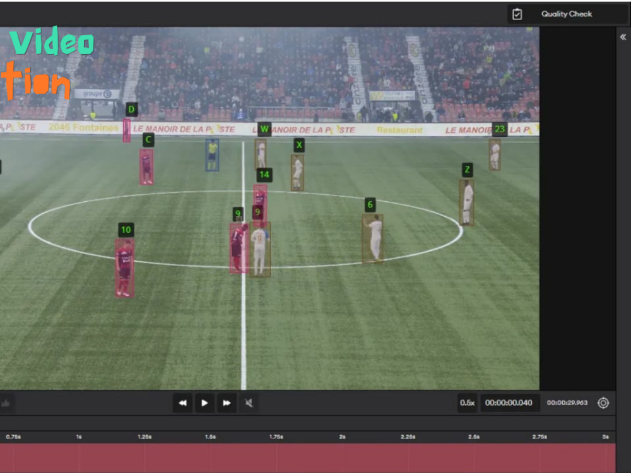
Task: Select the blue bounding box around referee
Action: pos(212,155)
